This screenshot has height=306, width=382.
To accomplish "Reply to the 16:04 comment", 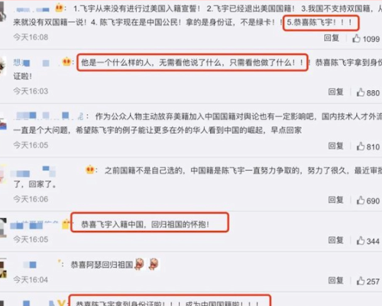I will pyautogui.click(x=335, y=281).
